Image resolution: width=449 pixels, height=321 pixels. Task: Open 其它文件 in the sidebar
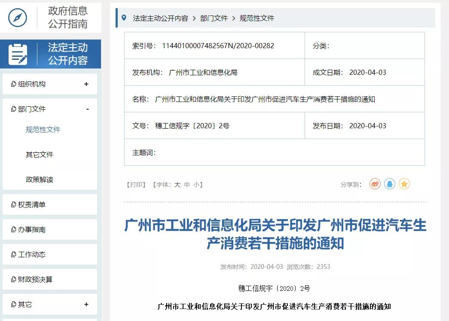tap(39, 154)
